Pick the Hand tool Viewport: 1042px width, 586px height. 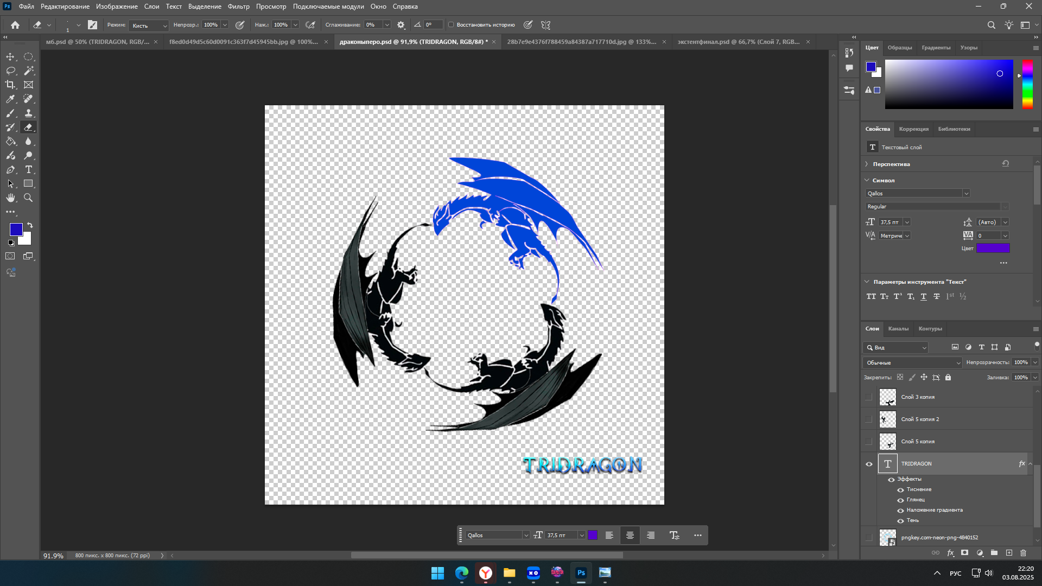[10, 198]
